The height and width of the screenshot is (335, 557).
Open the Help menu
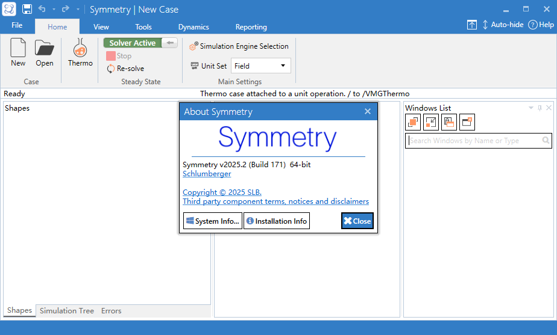tap(541, 25)
